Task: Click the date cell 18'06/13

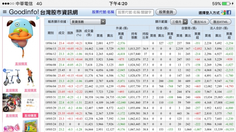Action: pos(51,49)
